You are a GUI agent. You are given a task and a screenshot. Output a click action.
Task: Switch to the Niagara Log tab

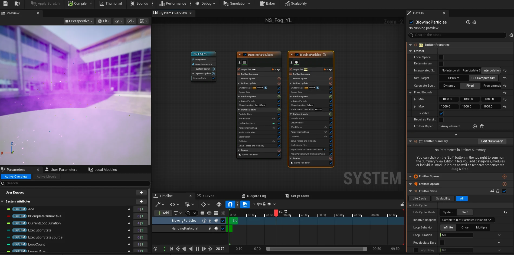click(x=253, y=196)
